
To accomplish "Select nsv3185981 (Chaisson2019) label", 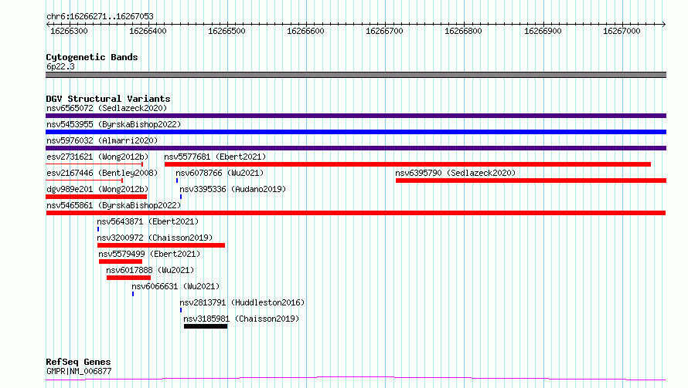I will [x=241, y=319].
